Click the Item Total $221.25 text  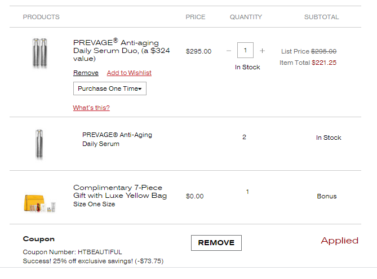308,63
